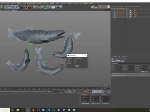Toggle the Z axis lock
The width and height of the screenshot is (150, 112).
point(14,7)
